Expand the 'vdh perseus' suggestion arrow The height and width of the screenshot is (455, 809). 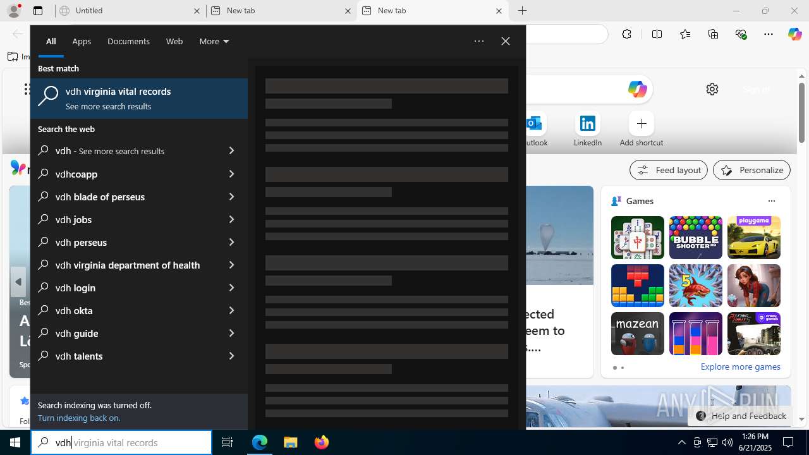[231, 242]
